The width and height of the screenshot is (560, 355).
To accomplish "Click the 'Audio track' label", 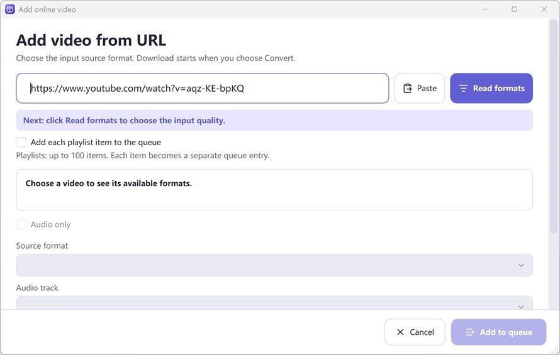I will (36, 288).
